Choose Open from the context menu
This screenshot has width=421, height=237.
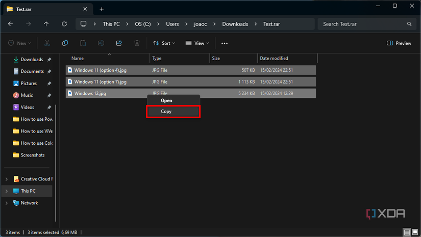click(x=174, y=100)
